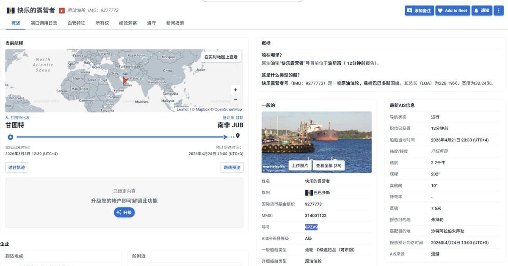Open the three-dot more options menu

498,11
